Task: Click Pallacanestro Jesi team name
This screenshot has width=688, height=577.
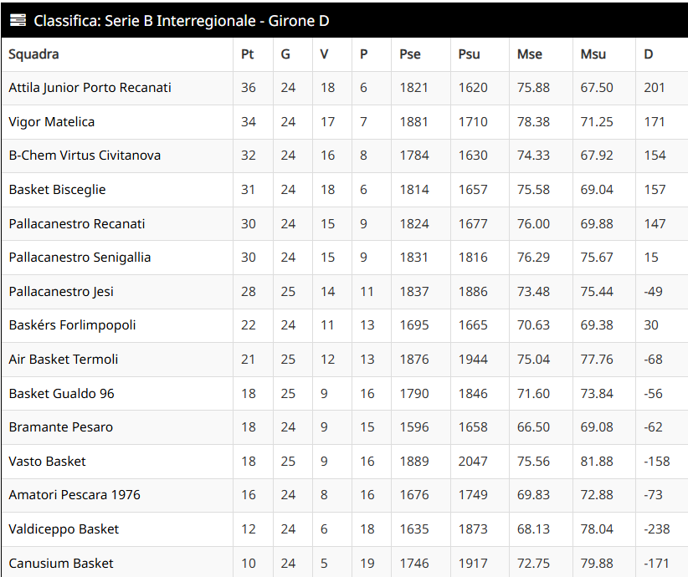Action: (x=61, y=292)
